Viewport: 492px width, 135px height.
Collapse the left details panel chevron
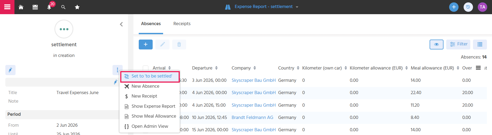(121, 24)
